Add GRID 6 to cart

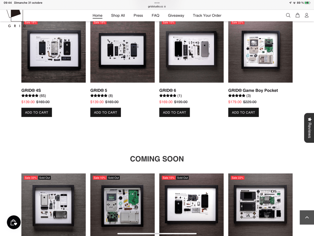174,112
